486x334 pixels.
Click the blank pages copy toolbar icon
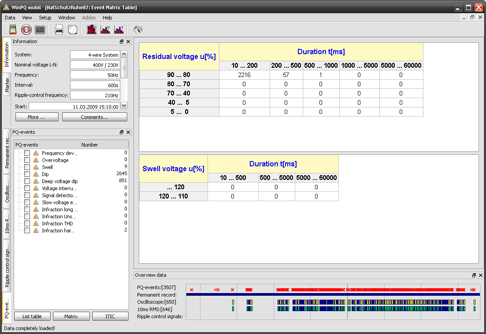click(x=73, y=29)
